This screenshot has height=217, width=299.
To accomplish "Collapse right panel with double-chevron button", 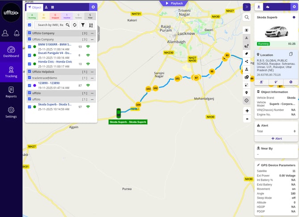I will [x=247, y=7].
